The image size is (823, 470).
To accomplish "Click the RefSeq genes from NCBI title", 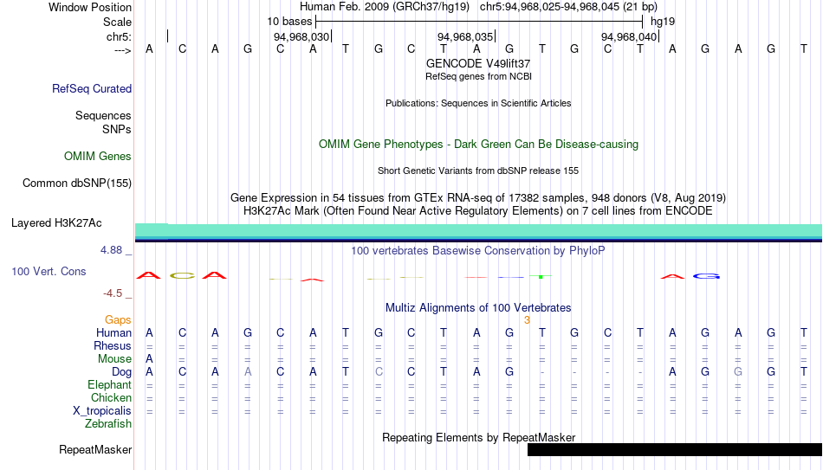I will (478, 76).
